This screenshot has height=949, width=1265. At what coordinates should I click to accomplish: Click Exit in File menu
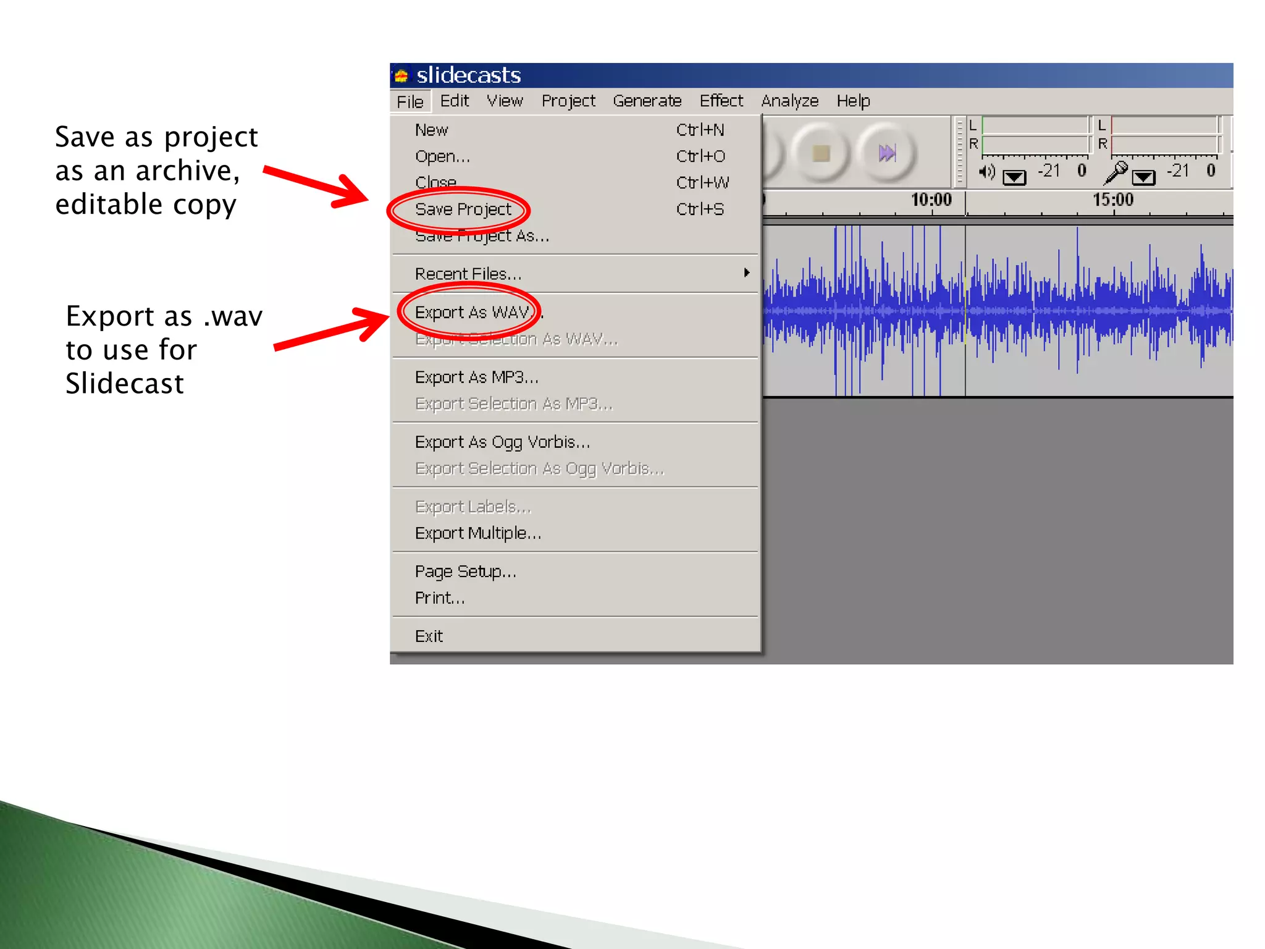(x=429, y=636)
